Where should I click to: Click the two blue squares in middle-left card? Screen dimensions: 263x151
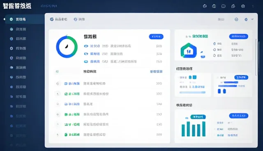193,77
